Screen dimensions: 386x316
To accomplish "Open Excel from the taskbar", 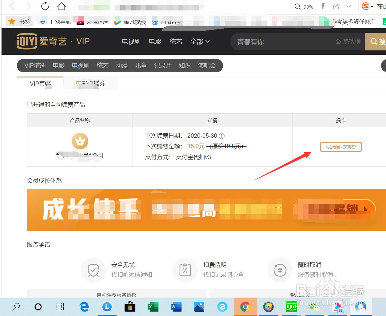I will pos(153,307).
